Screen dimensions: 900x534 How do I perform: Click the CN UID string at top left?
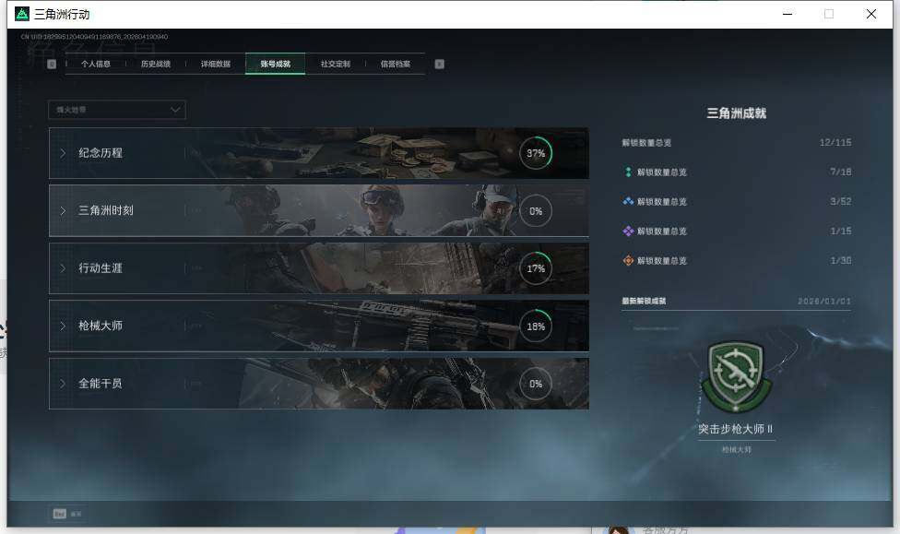coord(94,37)
